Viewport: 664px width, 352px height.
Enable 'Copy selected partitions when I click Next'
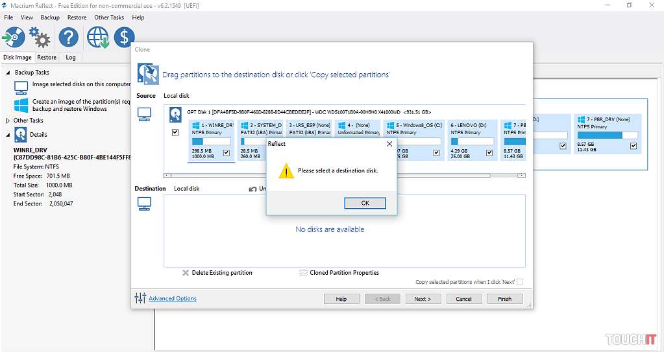(519, 282)
